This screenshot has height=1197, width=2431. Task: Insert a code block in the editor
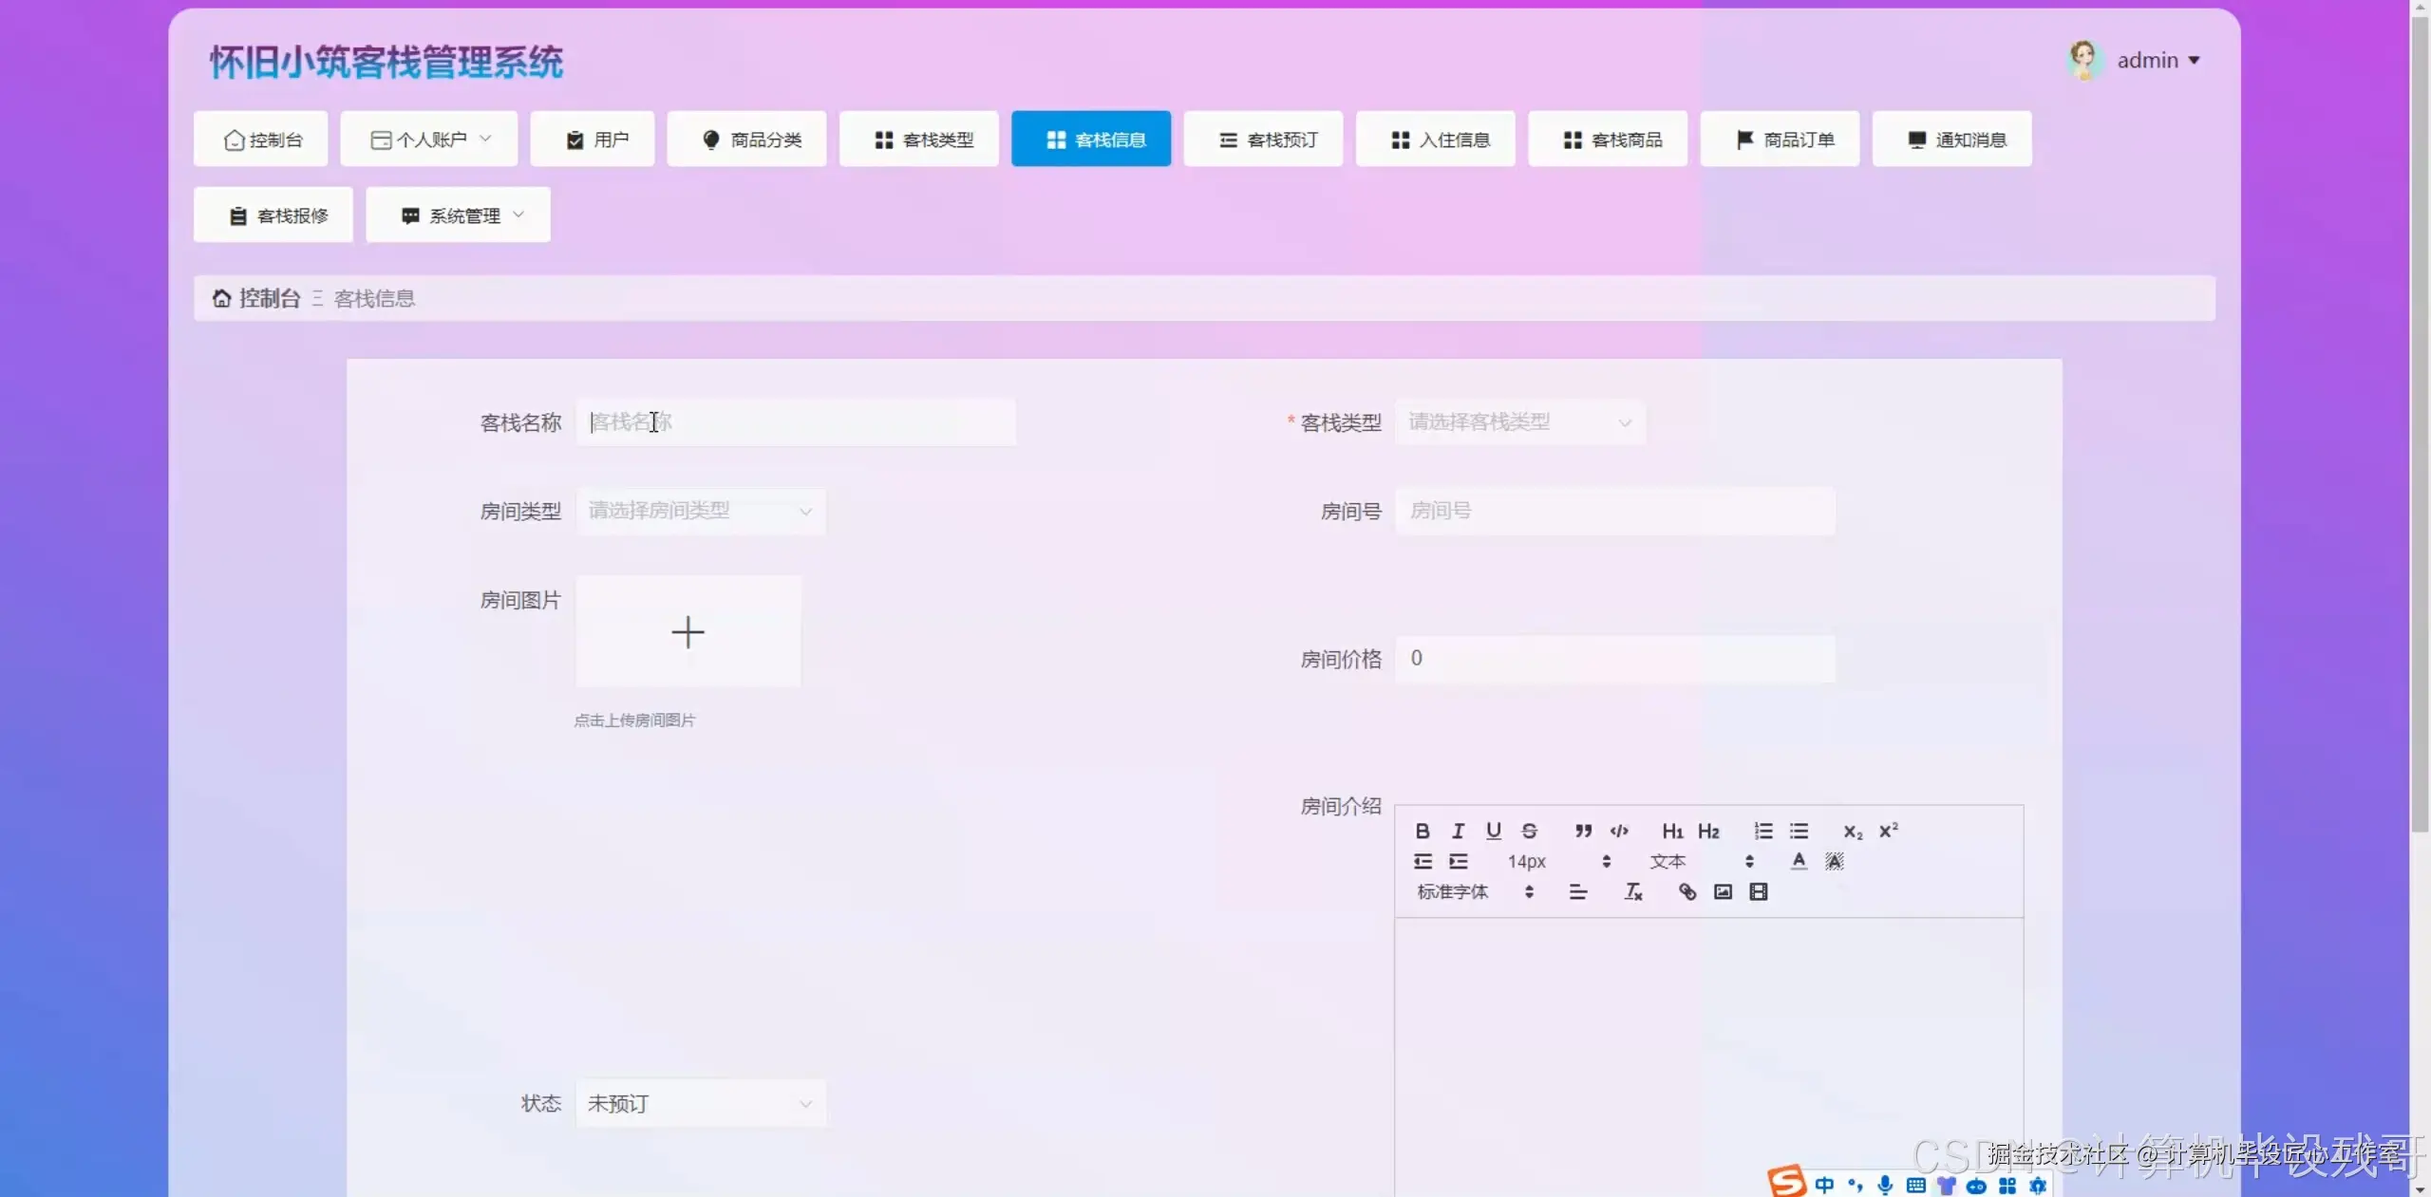(1618, 831)
